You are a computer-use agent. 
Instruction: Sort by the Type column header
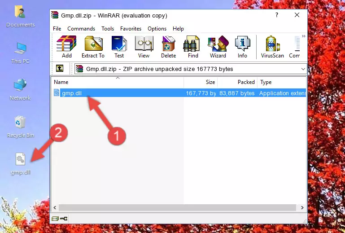(x=282, y=82)
